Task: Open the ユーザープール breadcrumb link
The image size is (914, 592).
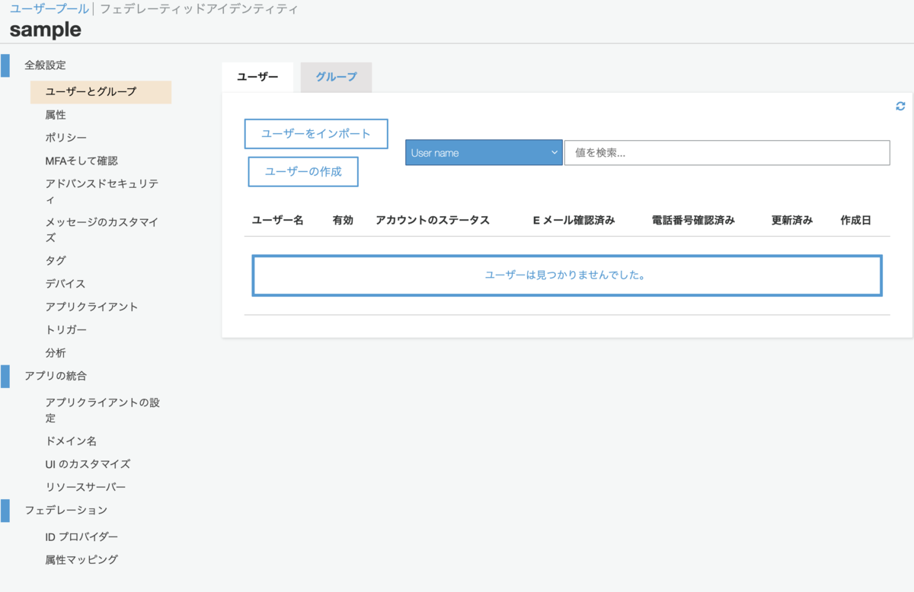Action: point(49,9)
